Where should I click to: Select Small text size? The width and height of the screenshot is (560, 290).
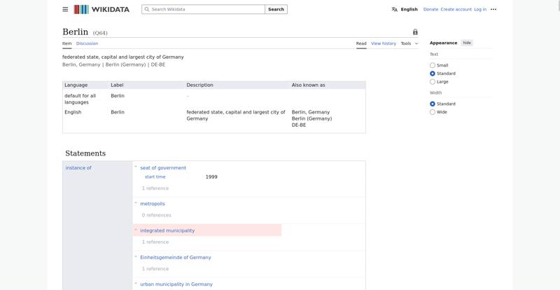[x=433, y=65]
